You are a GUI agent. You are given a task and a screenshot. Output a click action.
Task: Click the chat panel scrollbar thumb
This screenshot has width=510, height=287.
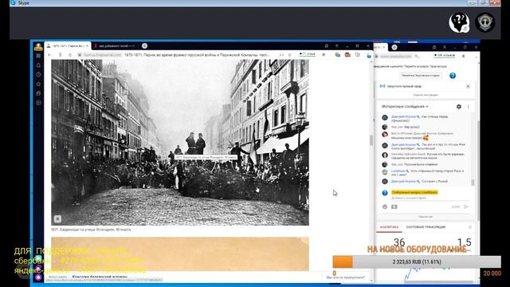(x=473, y=183)
